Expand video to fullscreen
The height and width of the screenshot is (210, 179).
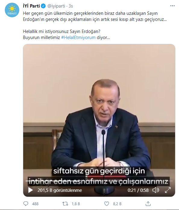click(x=168, y=190)
